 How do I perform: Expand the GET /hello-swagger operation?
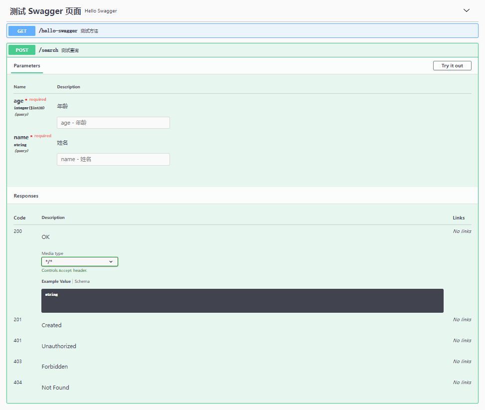242,31
